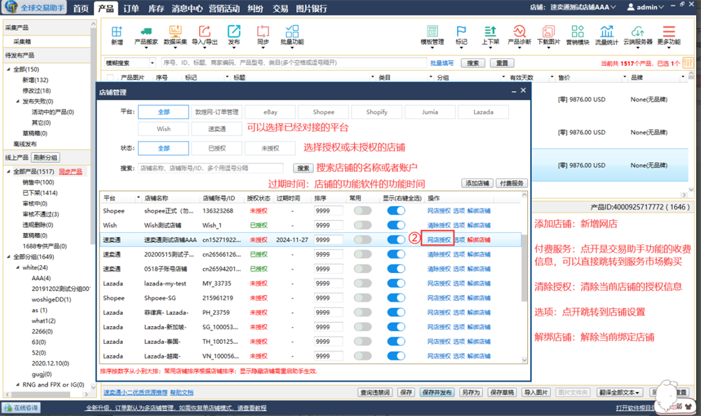The image size is (701, 416).
Task: Toggle 常用 switch for 速卖通测试店铺AAA row
Action: 362,240
